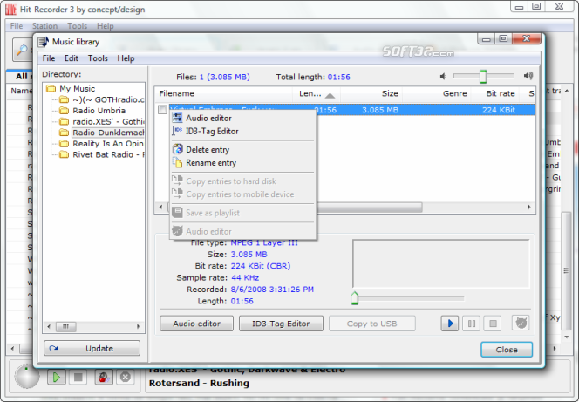Open Tools menu in Music library
579x402 pixels.
click(x=98, y=58)
